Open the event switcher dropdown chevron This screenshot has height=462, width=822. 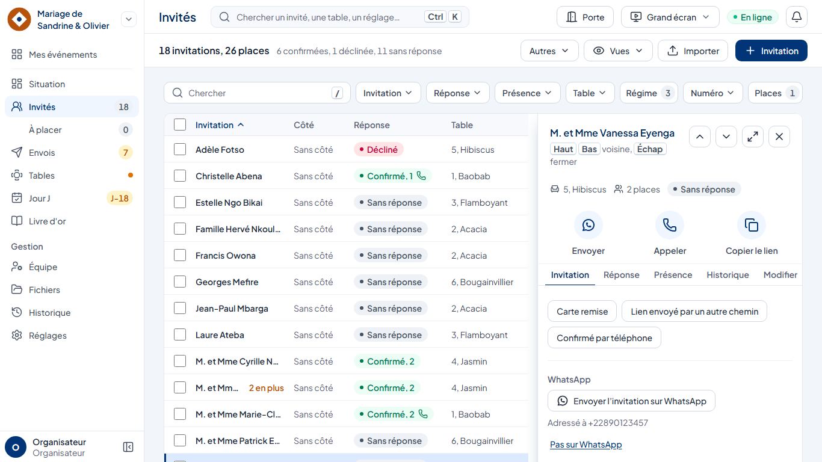(x=129, y=20)
